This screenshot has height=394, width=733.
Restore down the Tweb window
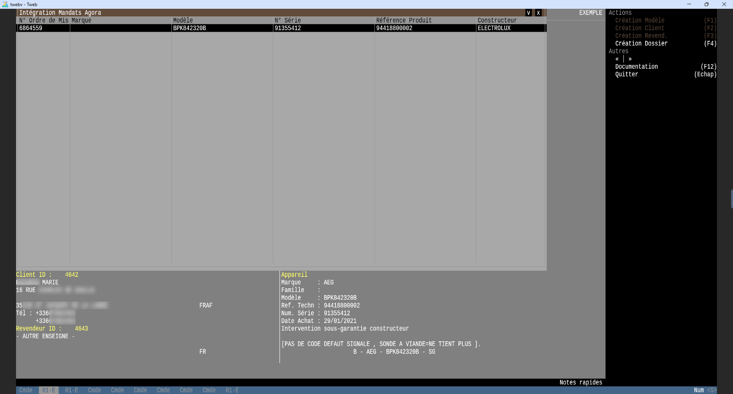[x=706, y=4]
